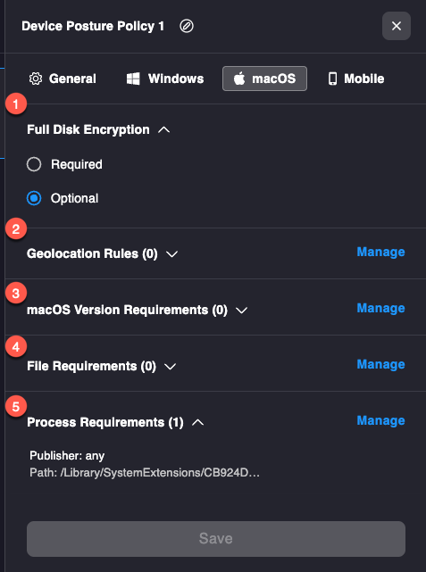Switch to the Windows tab
Viewport: 426px width, 572px height.
[165, 79]
